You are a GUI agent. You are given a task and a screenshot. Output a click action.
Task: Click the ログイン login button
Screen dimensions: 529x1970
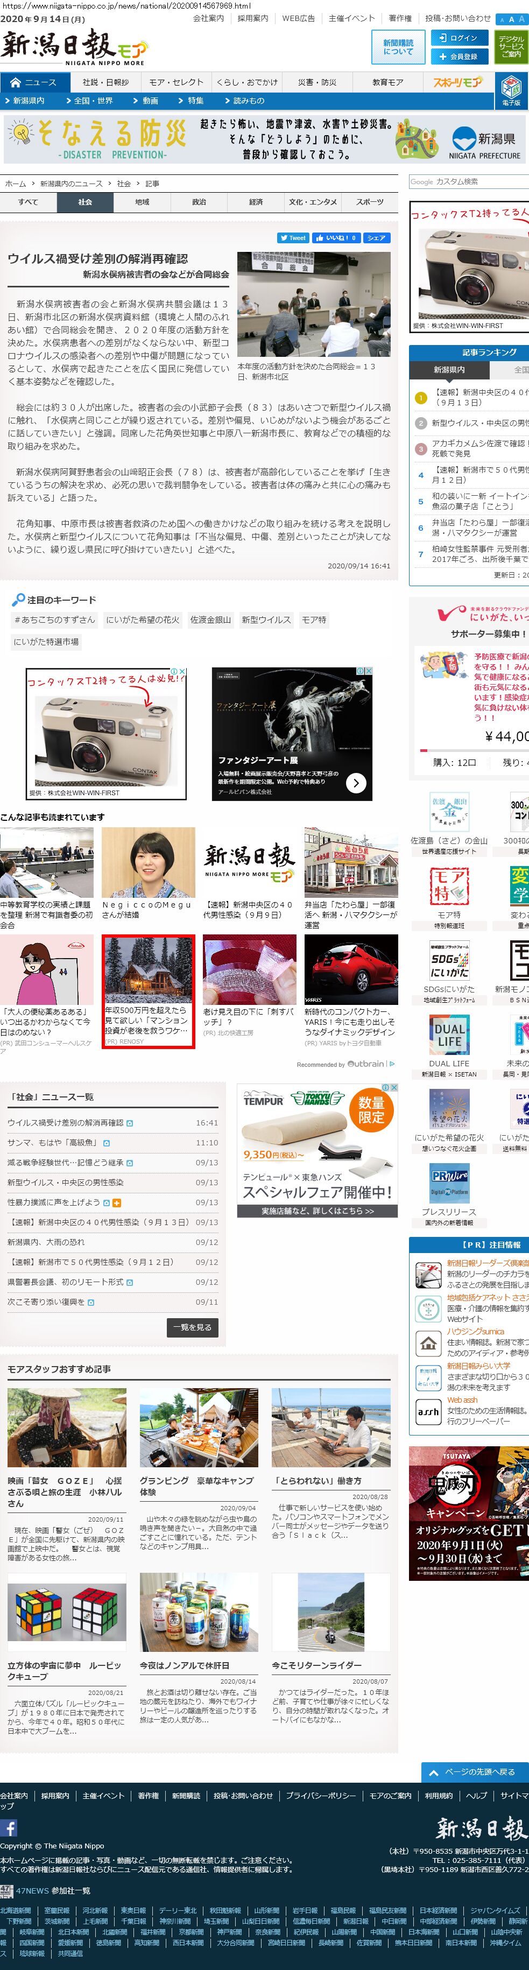459,38
